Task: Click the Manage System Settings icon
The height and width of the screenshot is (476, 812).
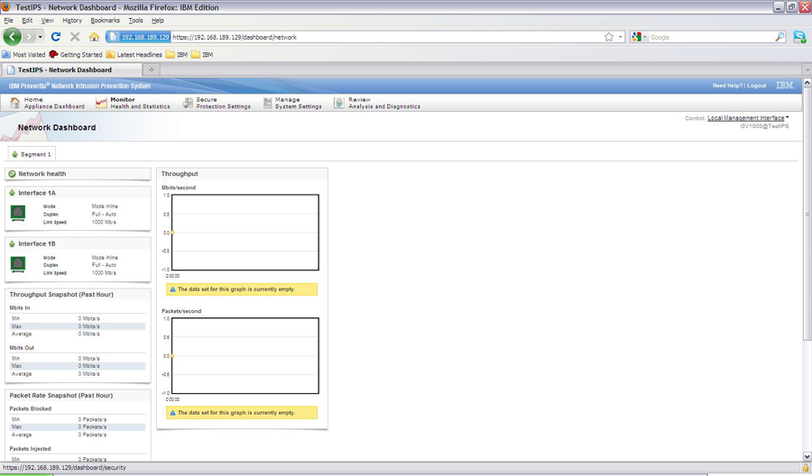Action: [x=267, y=103]
